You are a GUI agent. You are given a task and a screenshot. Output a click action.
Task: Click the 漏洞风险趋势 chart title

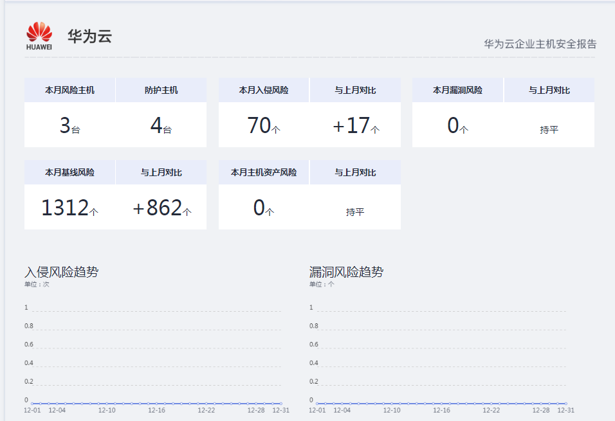(346, 272)
